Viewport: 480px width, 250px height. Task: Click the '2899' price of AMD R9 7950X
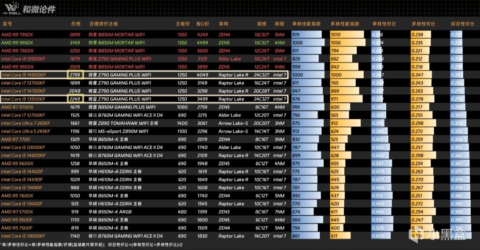[x=75, y=35]
